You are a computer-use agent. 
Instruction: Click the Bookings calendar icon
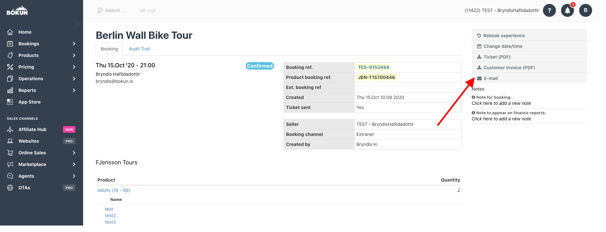click(x=10, y=44)
